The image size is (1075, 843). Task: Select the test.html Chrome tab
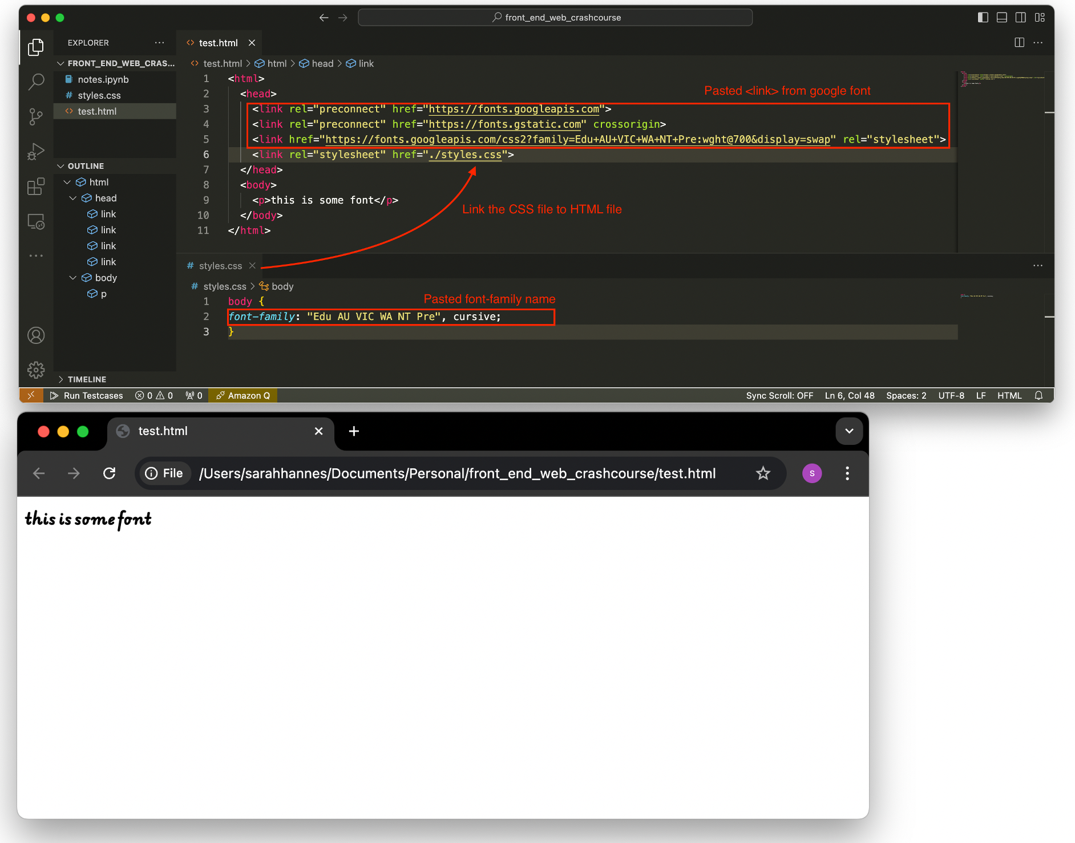[221, 431]
